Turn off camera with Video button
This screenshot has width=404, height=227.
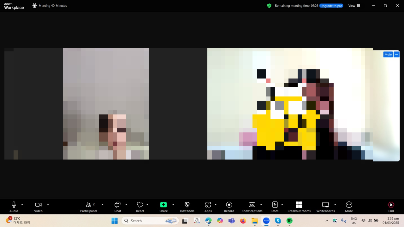tap(38, 207)
